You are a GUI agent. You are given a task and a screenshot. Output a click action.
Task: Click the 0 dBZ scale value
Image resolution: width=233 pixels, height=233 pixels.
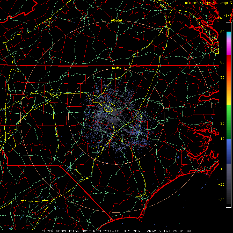(223, 154)
